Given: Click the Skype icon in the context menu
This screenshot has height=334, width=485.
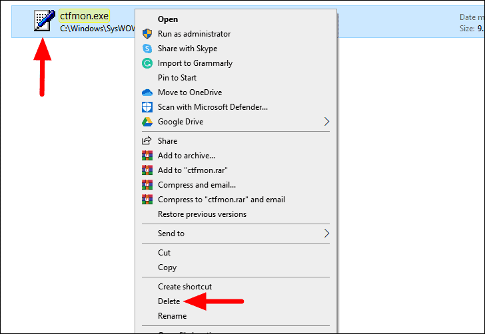Looking at the screenshot, I should point(147,49).
